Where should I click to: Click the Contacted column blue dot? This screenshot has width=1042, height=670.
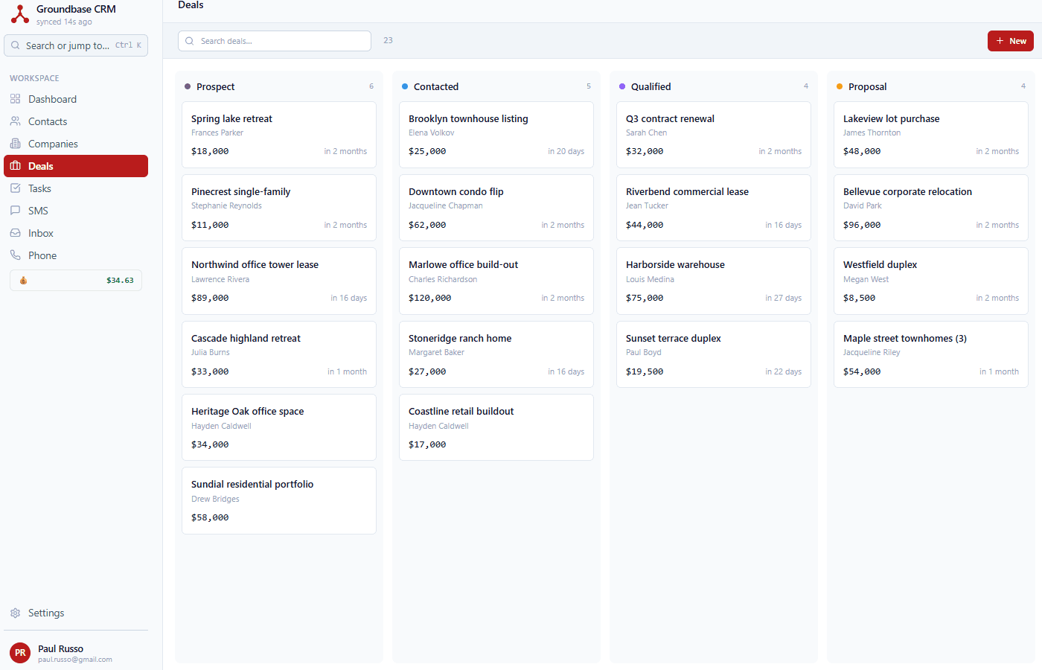pos(405,86)
